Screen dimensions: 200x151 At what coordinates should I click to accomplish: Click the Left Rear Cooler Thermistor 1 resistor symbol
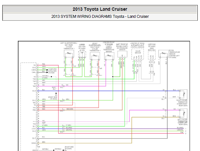click(x=69, y=53)
